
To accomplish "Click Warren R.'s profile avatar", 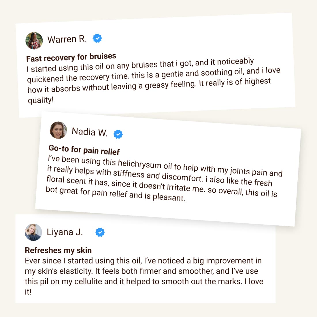I will point(34,41).
